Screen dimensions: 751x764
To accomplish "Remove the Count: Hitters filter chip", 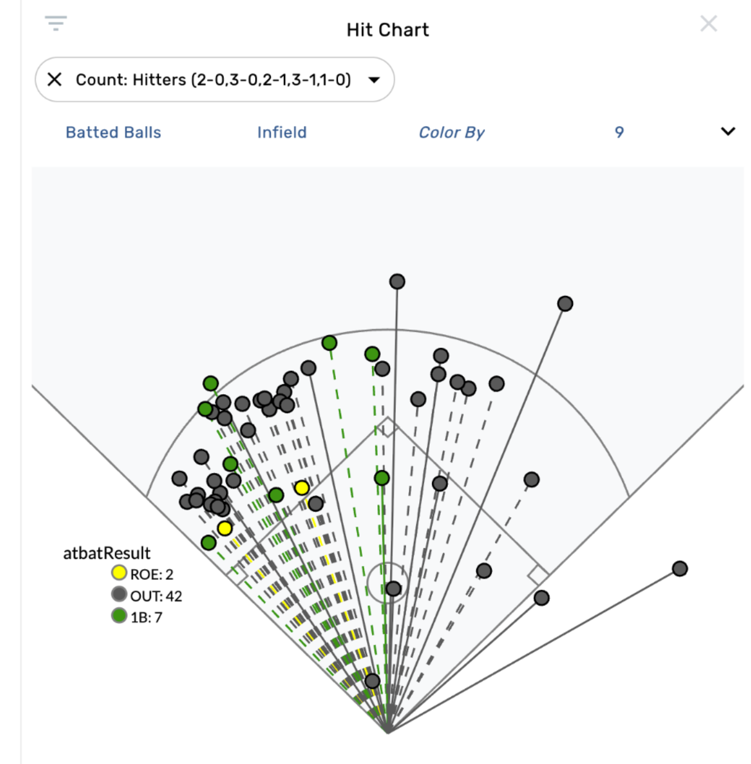I will (x=55, y=79).
